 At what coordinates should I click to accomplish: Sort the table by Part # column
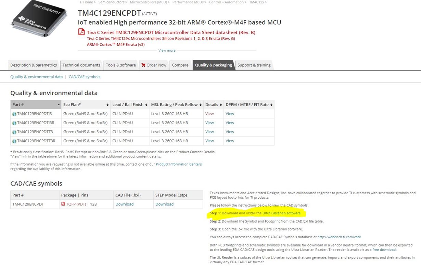[x=36, y=104]
